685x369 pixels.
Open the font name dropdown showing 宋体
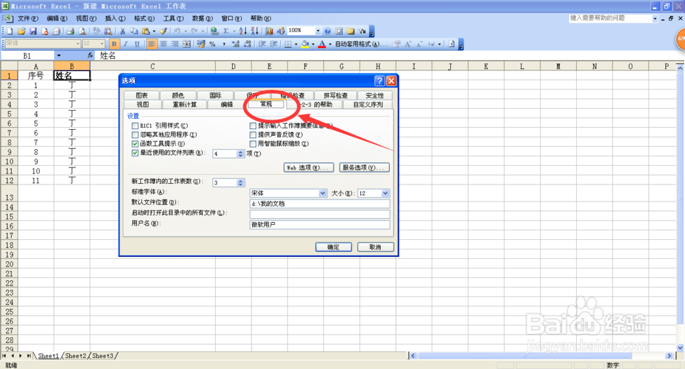pyautogui.click(x=78, y=44)
